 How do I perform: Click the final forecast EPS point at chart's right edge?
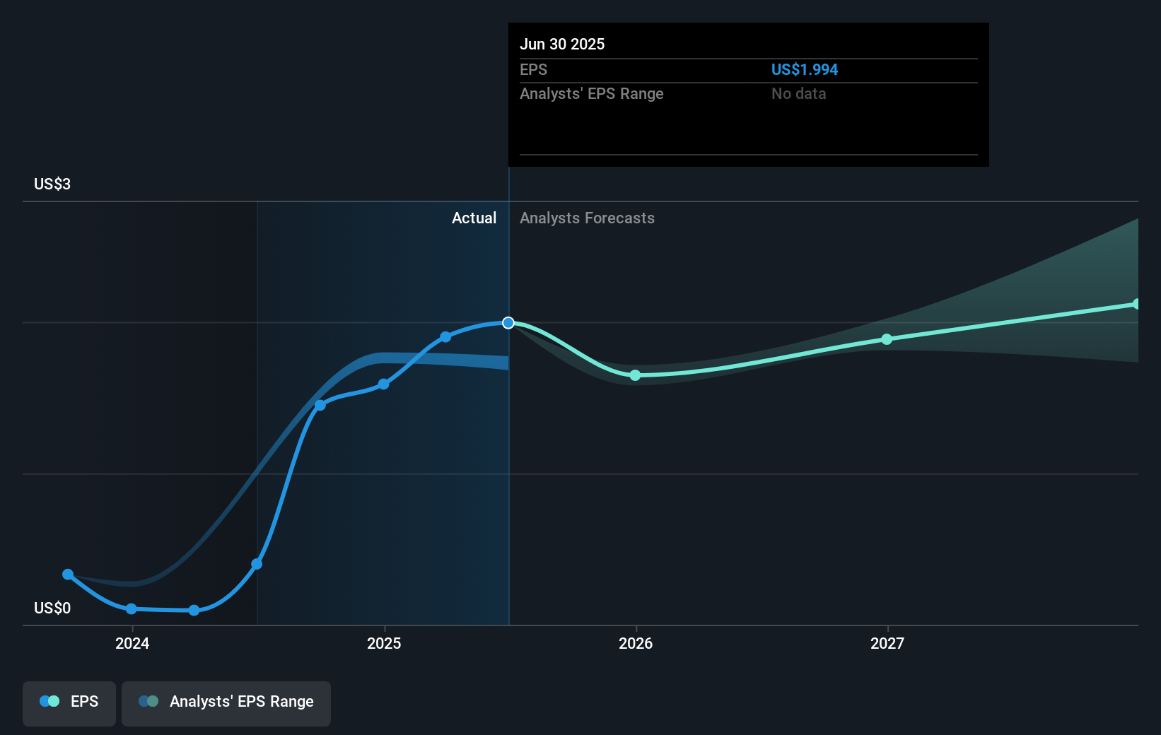click(x=1136, y=304)
